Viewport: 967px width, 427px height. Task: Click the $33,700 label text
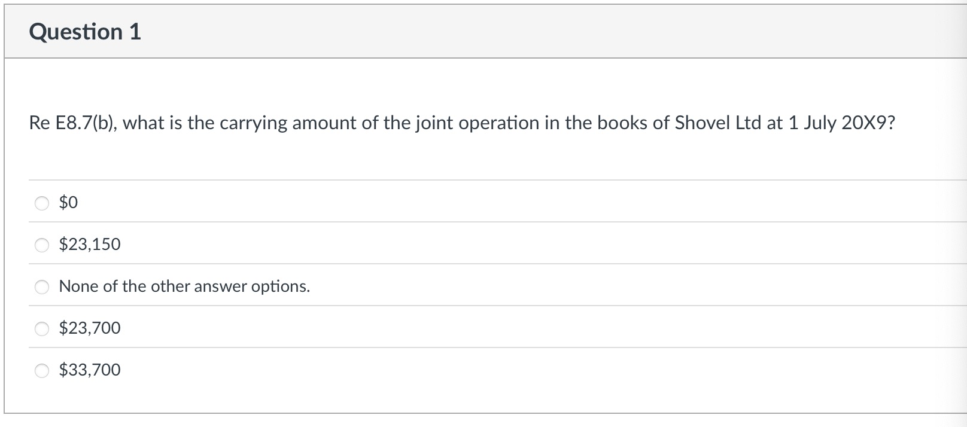pos(89,370)
